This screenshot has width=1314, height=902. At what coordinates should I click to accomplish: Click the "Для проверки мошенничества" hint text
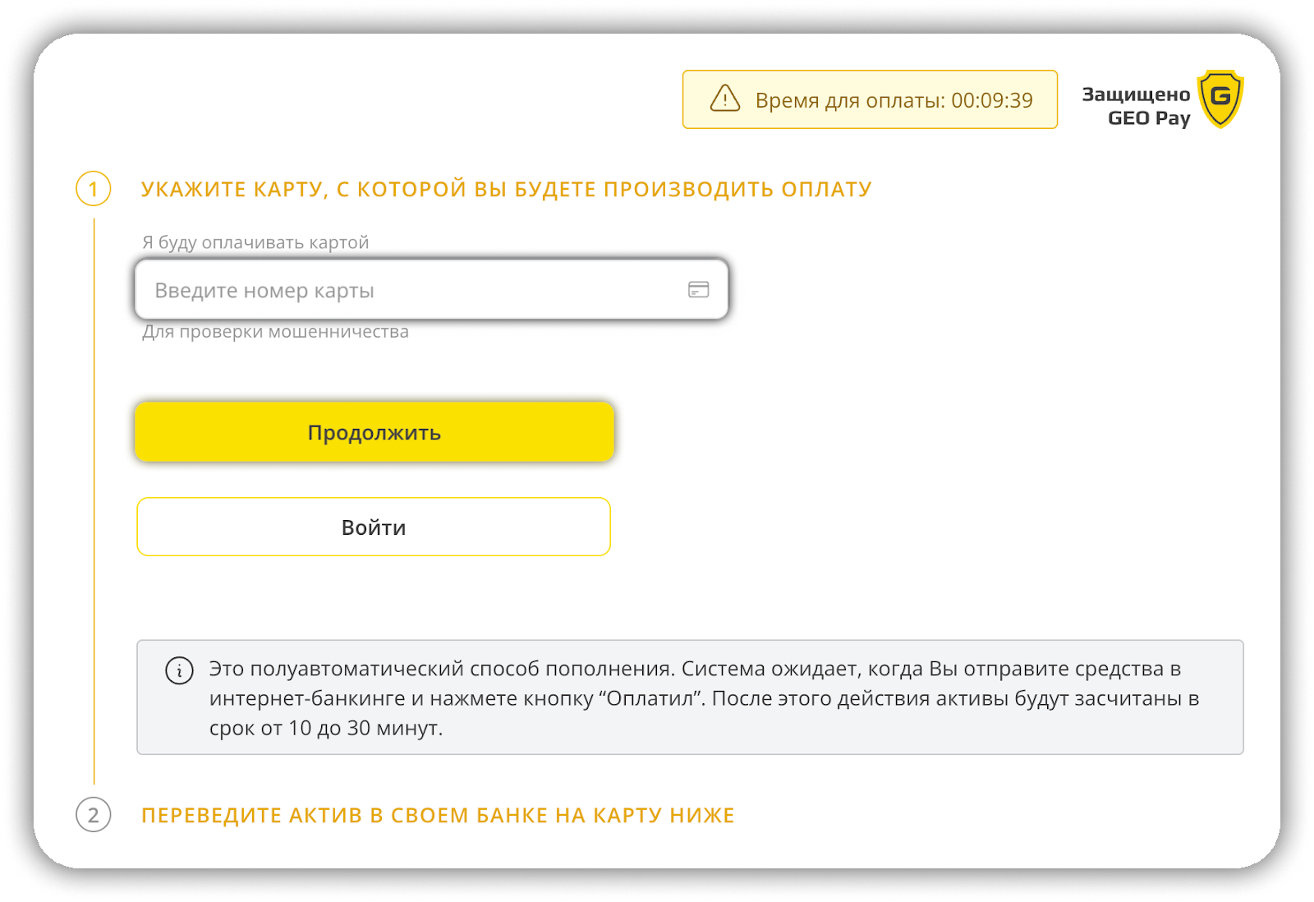point(275,332)
